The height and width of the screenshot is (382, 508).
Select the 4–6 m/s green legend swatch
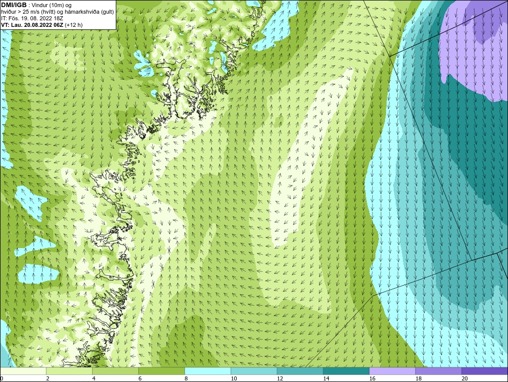[115, 371]
